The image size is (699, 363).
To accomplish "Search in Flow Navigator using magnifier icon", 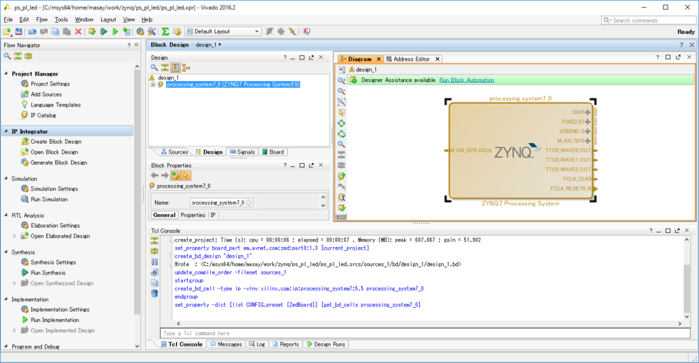I will click(7, 56).
